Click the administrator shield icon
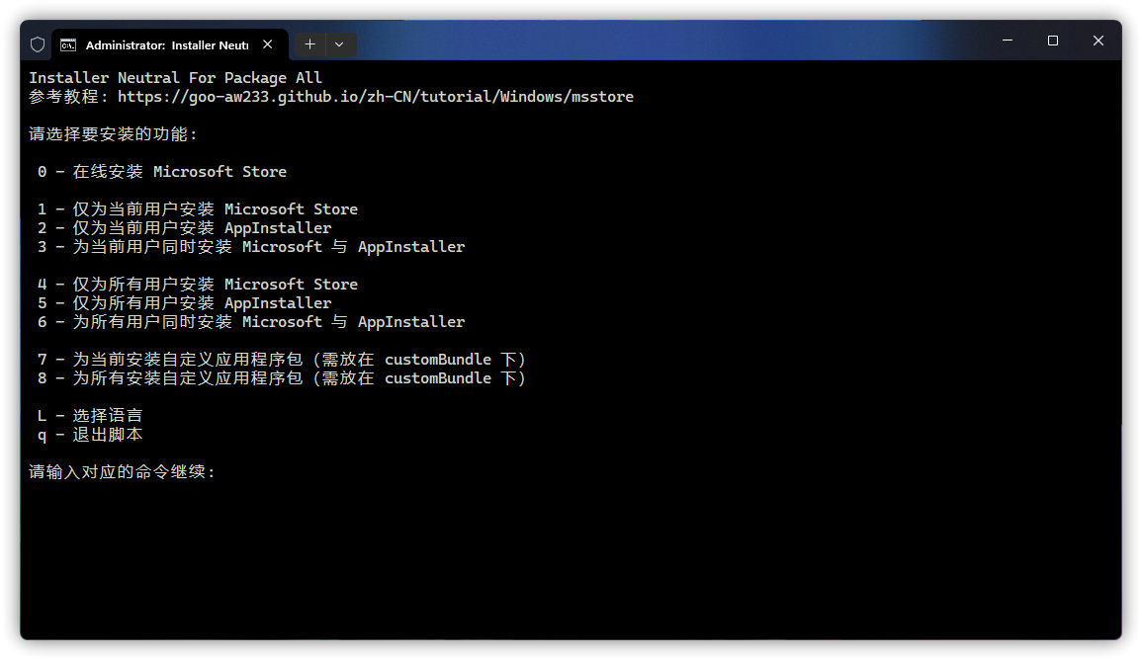The height and width of the screenshot is (660, 1142). [38, 44]
